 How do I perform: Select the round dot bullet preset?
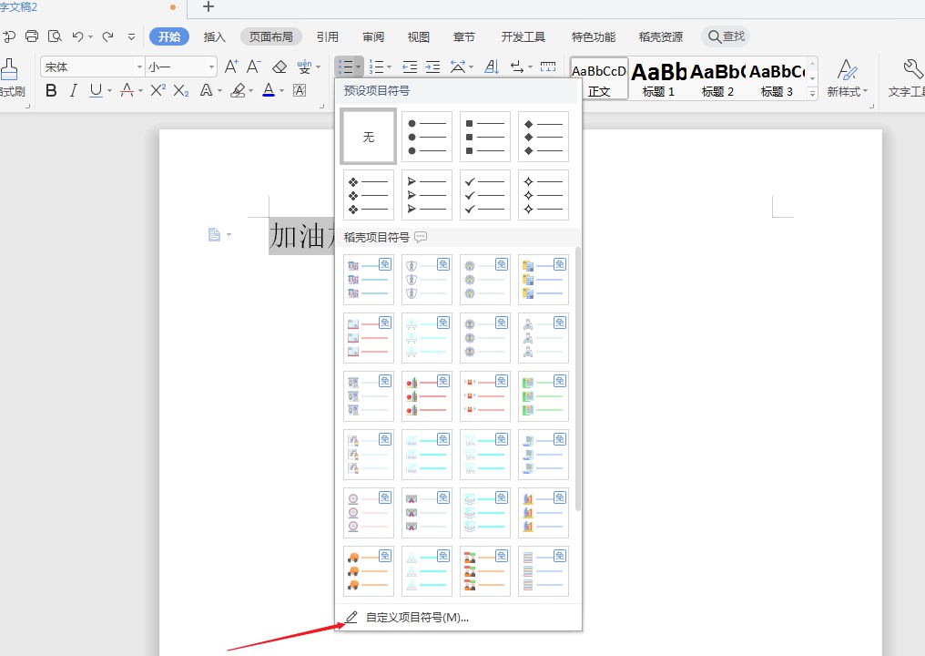point(426,137)
